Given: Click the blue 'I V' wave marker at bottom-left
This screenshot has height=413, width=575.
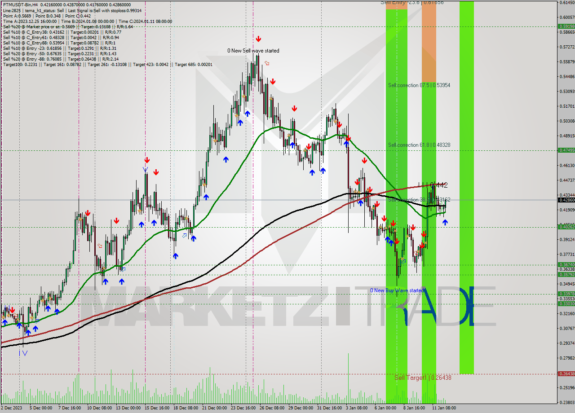Looking at the screenshot, I should (23, 353).
